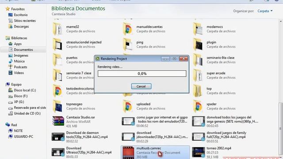This screenshot has width=283, height=159.
Task: Select download jdownloader video file name
Action: [x=162, y=135]
